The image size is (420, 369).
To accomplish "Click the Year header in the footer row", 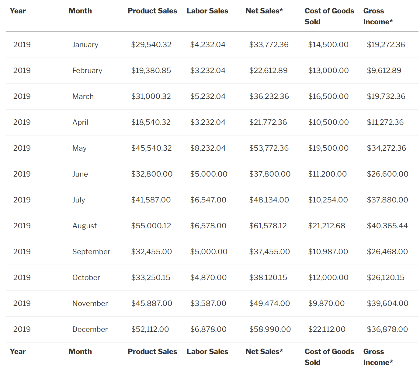I will (18, 352).
